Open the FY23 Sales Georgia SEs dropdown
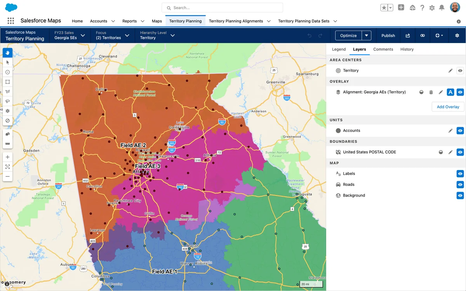The image size is (466, 291). [x=70, y=35]
